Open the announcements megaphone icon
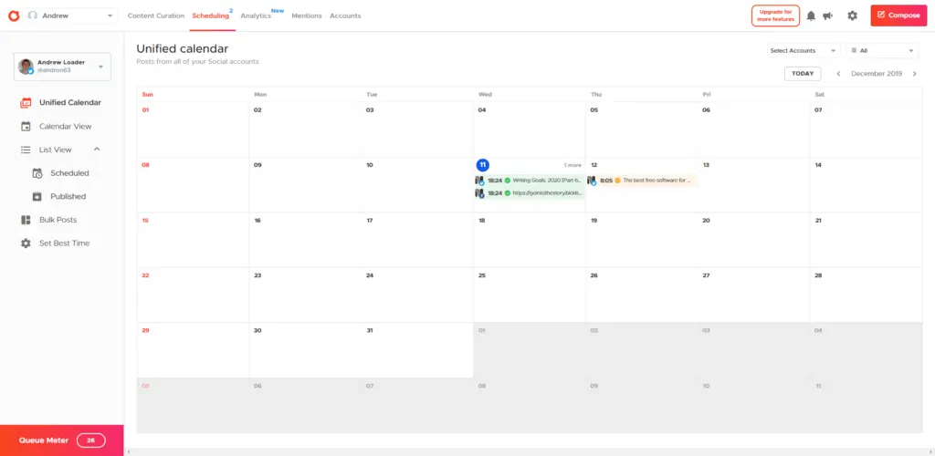 coord(827,16)
